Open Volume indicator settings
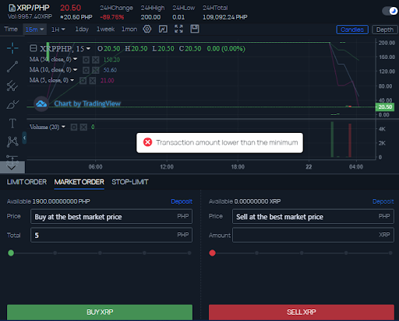Image resolution: width=399 pixels, height=321 pixels. [74, 127]
